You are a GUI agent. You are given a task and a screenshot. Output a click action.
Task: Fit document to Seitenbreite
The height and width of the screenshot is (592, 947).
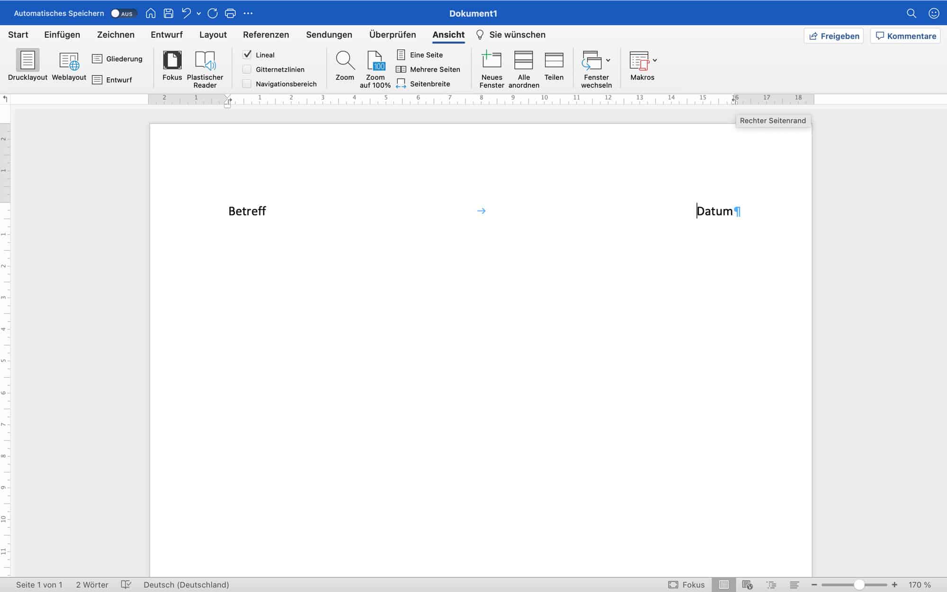[x=423, y=84]
